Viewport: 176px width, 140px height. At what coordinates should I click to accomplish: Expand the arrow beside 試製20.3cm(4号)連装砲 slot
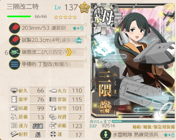(x=85, y=37)
